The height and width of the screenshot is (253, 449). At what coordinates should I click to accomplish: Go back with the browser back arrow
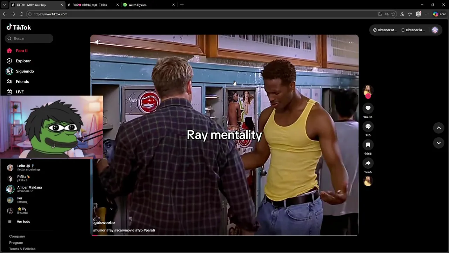coord(5,14)
